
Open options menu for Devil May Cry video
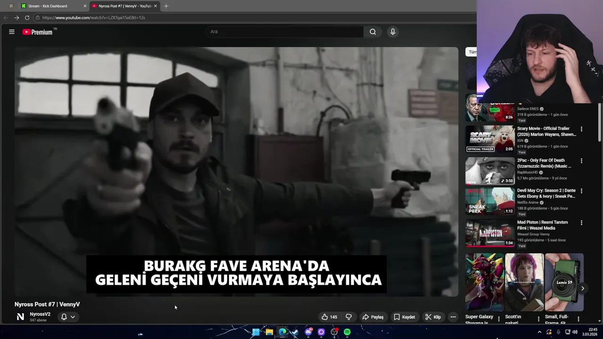[581, 191]
